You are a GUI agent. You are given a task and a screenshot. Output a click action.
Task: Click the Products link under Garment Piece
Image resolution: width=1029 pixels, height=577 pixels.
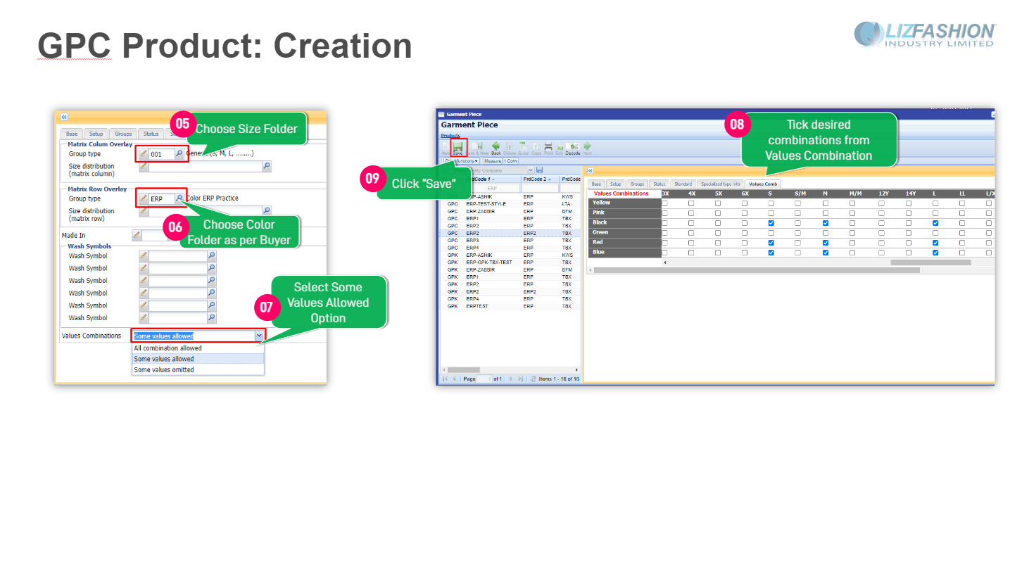click(x=450, y=135)
